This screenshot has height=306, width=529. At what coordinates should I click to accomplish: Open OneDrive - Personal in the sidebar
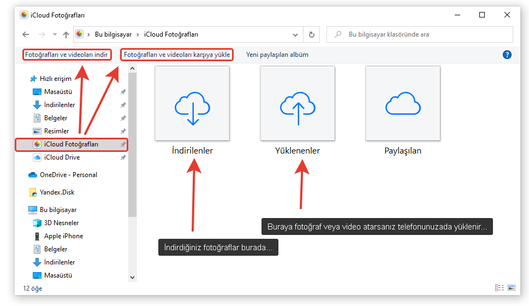pos(68,175)
